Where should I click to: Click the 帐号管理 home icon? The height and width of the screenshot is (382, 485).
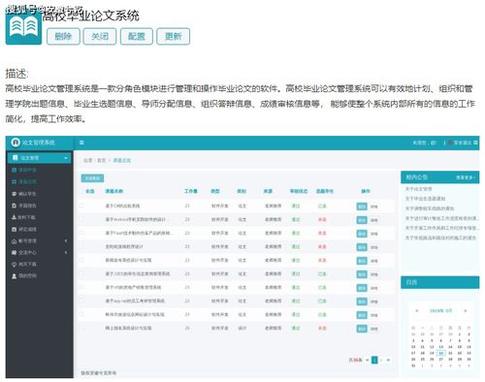pyautogui.click(x=14, y=241)
